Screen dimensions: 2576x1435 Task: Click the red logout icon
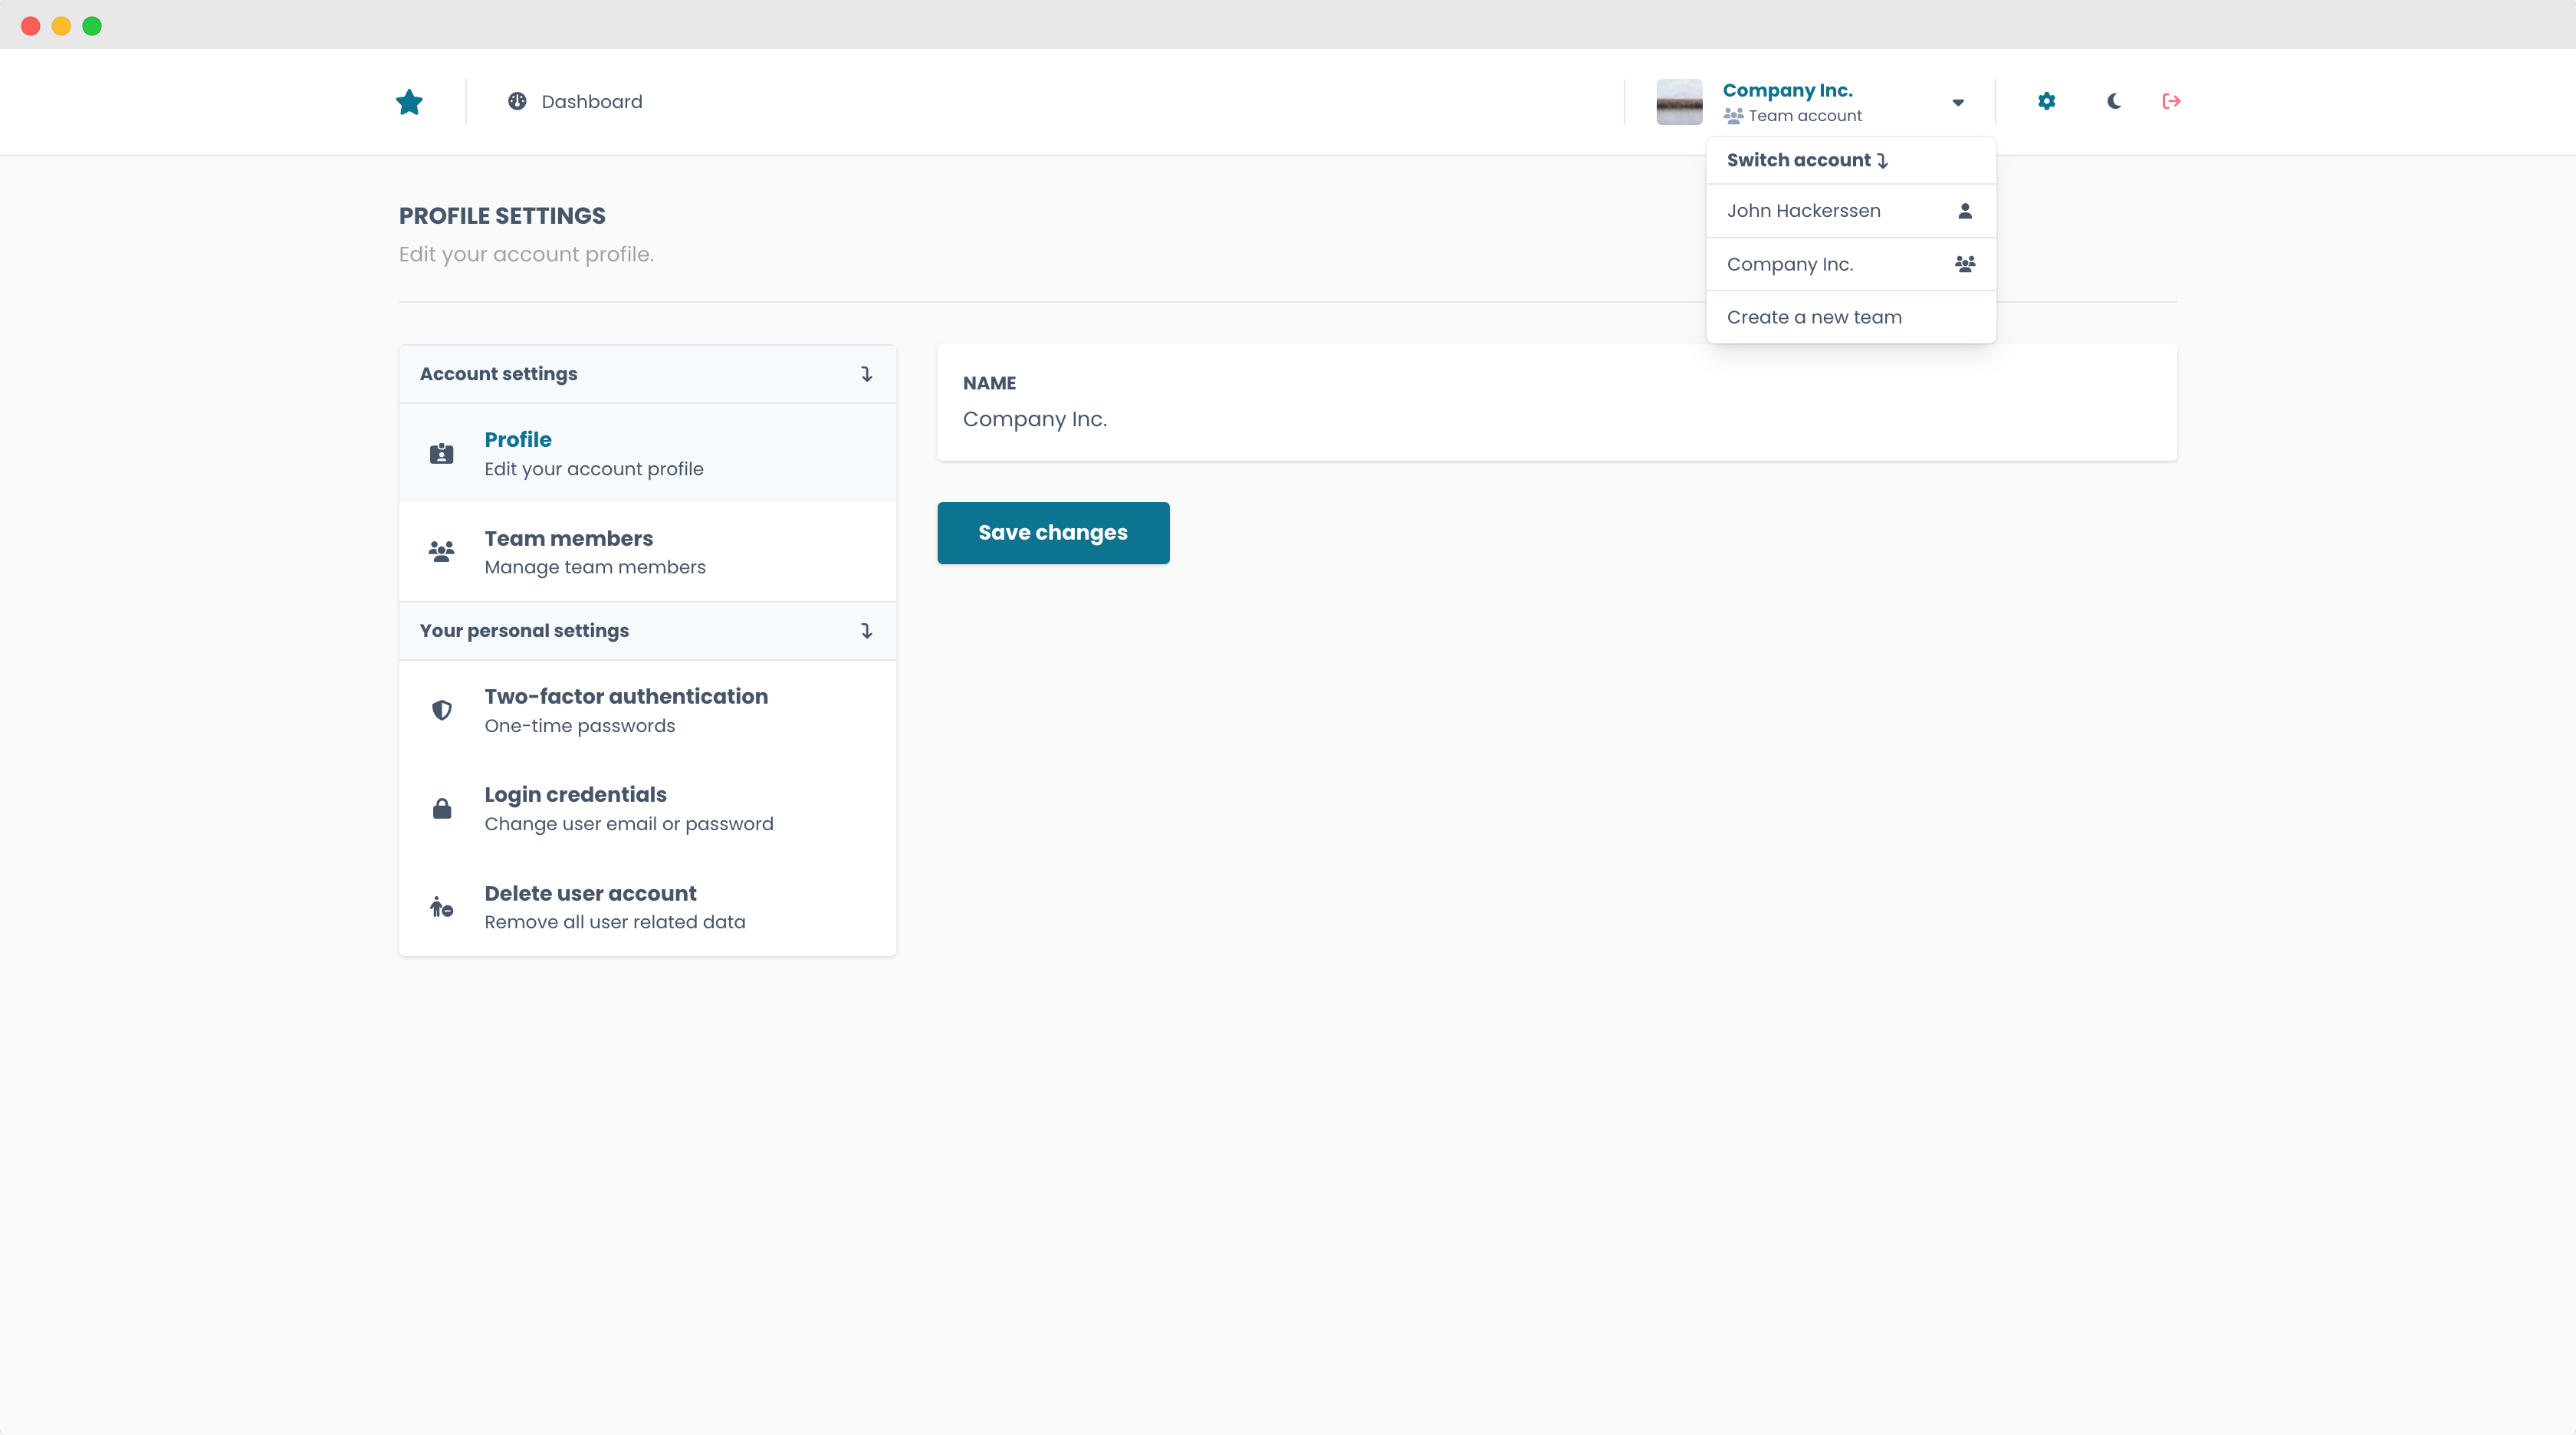[x=2171, y=101]
